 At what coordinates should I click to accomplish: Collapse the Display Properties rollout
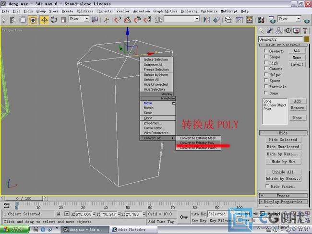point(283,202)
